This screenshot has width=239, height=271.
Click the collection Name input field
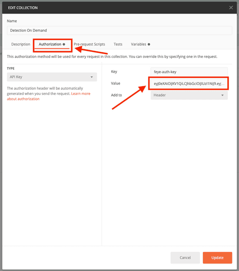click(x=119, y=30)
